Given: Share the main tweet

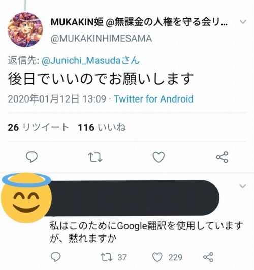Looking at the screenshot, I should [223, 157].
